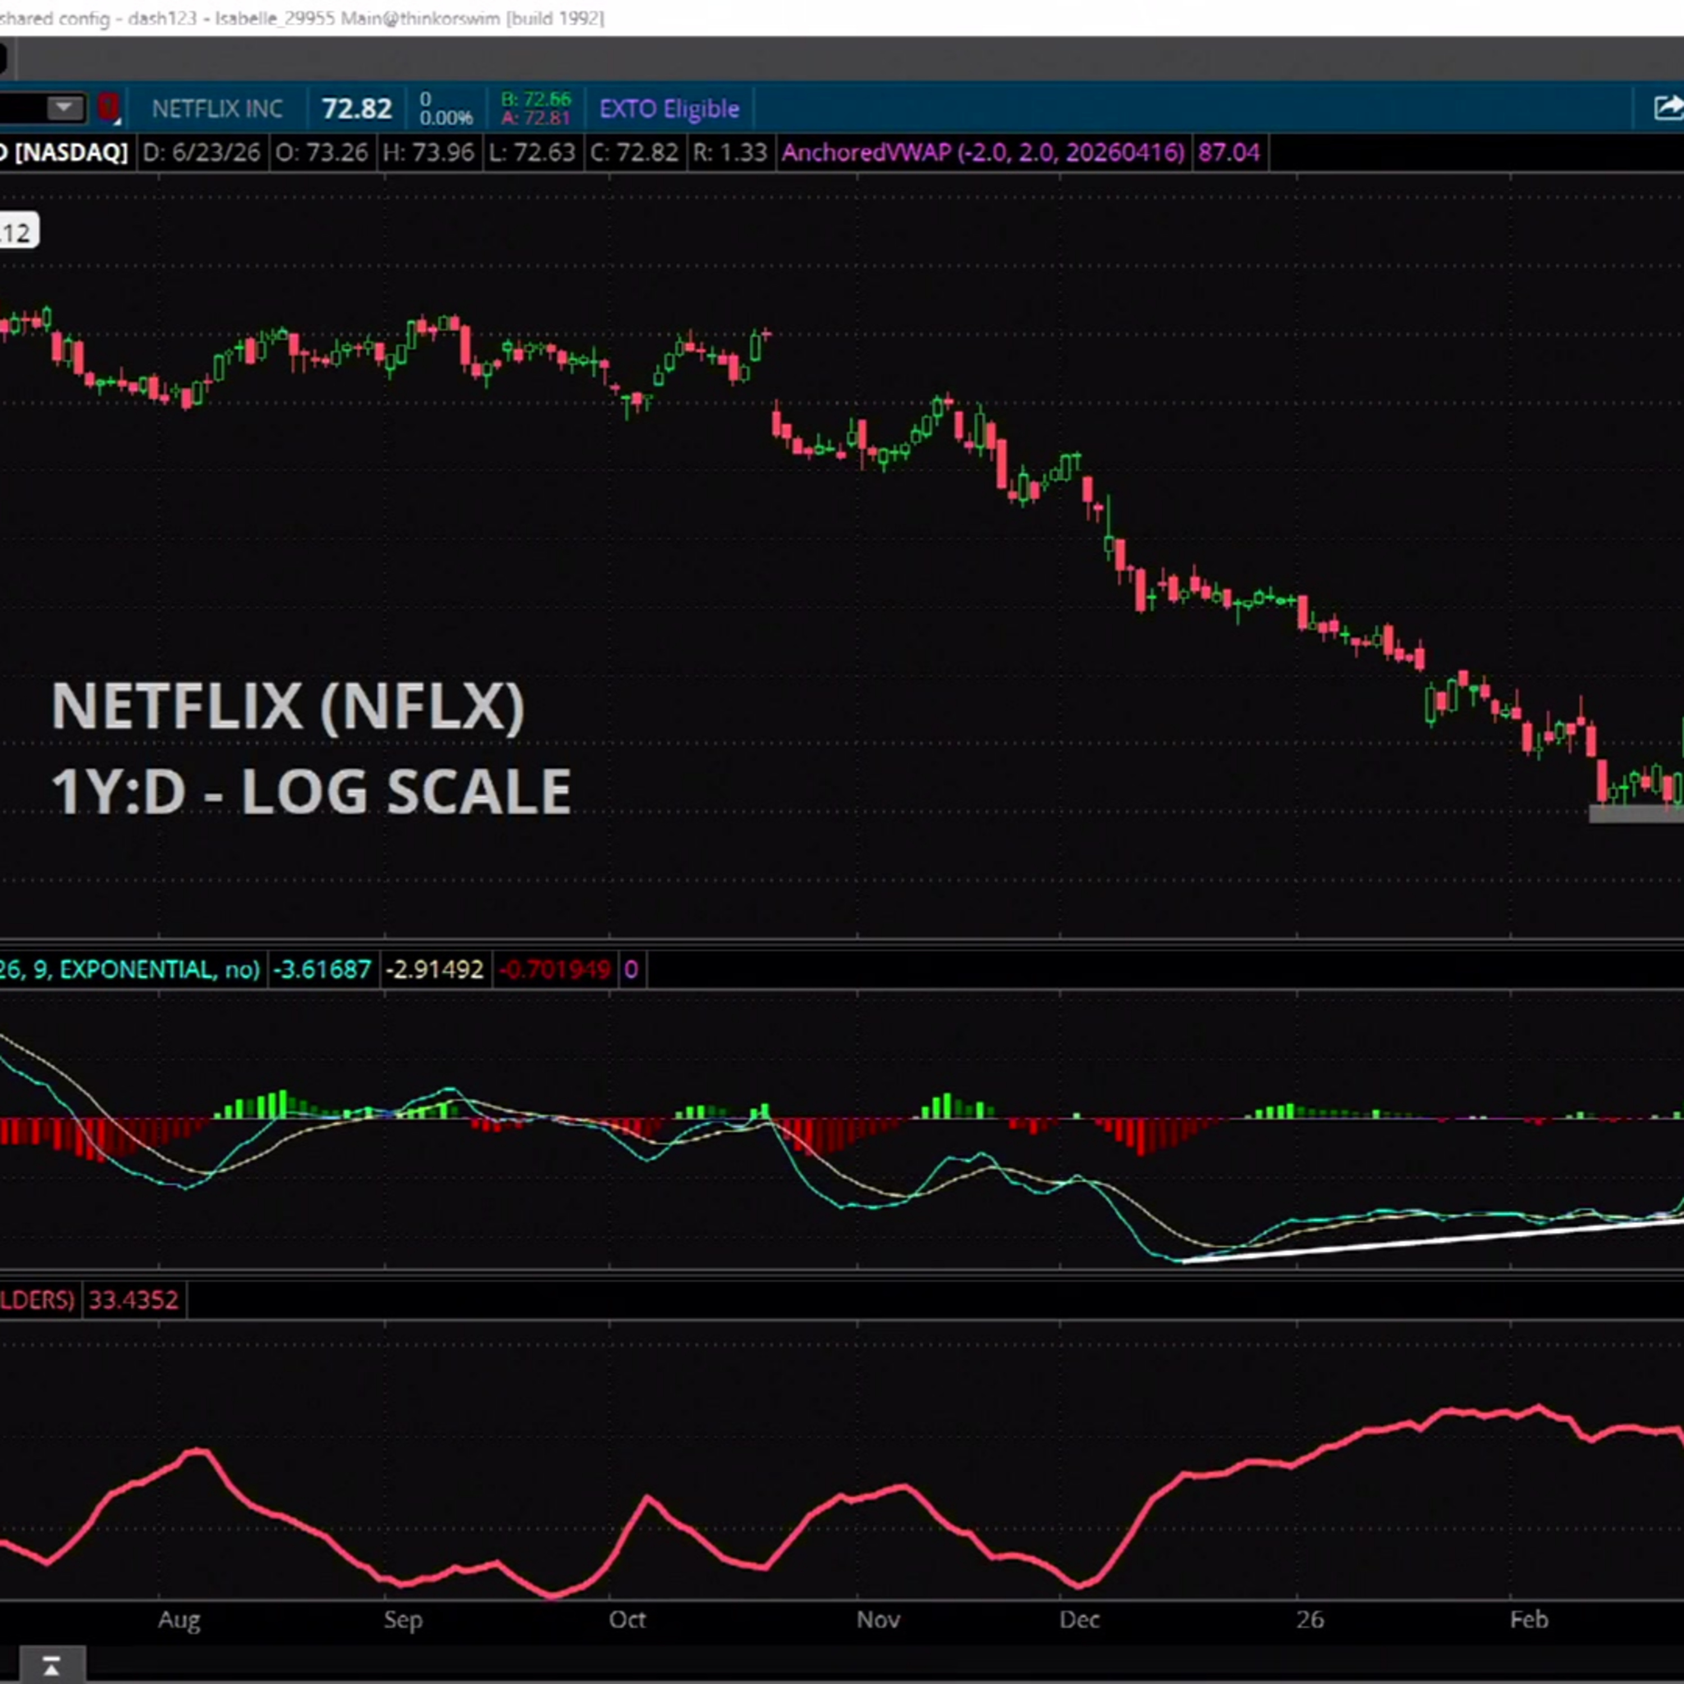The width and height of the screenshot is (1684, 1684).
Task: Click the MACD average value -2.91492
Action: tap(434, 969)
